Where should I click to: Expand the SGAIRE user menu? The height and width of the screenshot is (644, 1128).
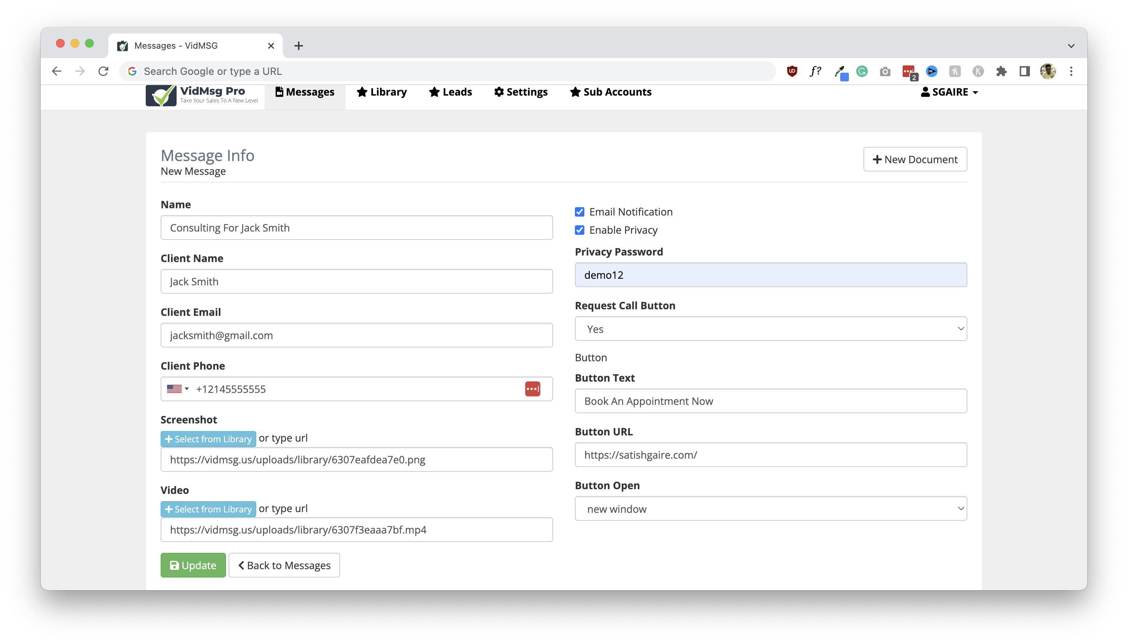point(949,92)
